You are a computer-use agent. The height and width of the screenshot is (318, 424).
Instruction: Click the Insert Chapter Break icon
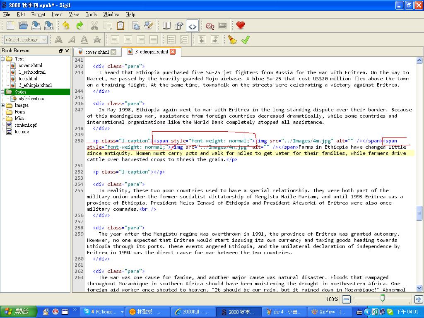[x=210, y=26]
